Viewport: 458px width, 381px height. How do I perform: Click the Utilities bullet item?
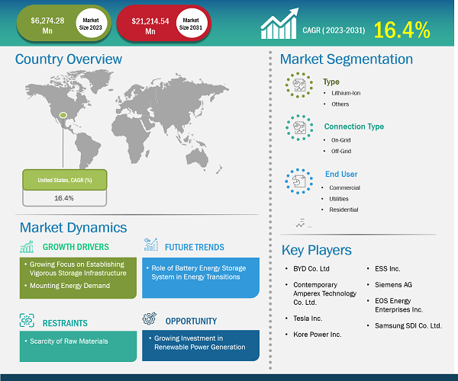coord(339,199)
